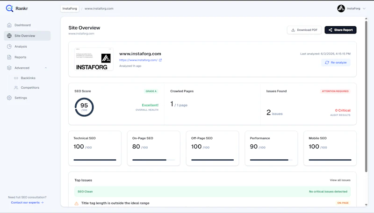Click the Download PDF button
Image resolution: width=374 pixels, height=213 pixels.
click(304, 30)
